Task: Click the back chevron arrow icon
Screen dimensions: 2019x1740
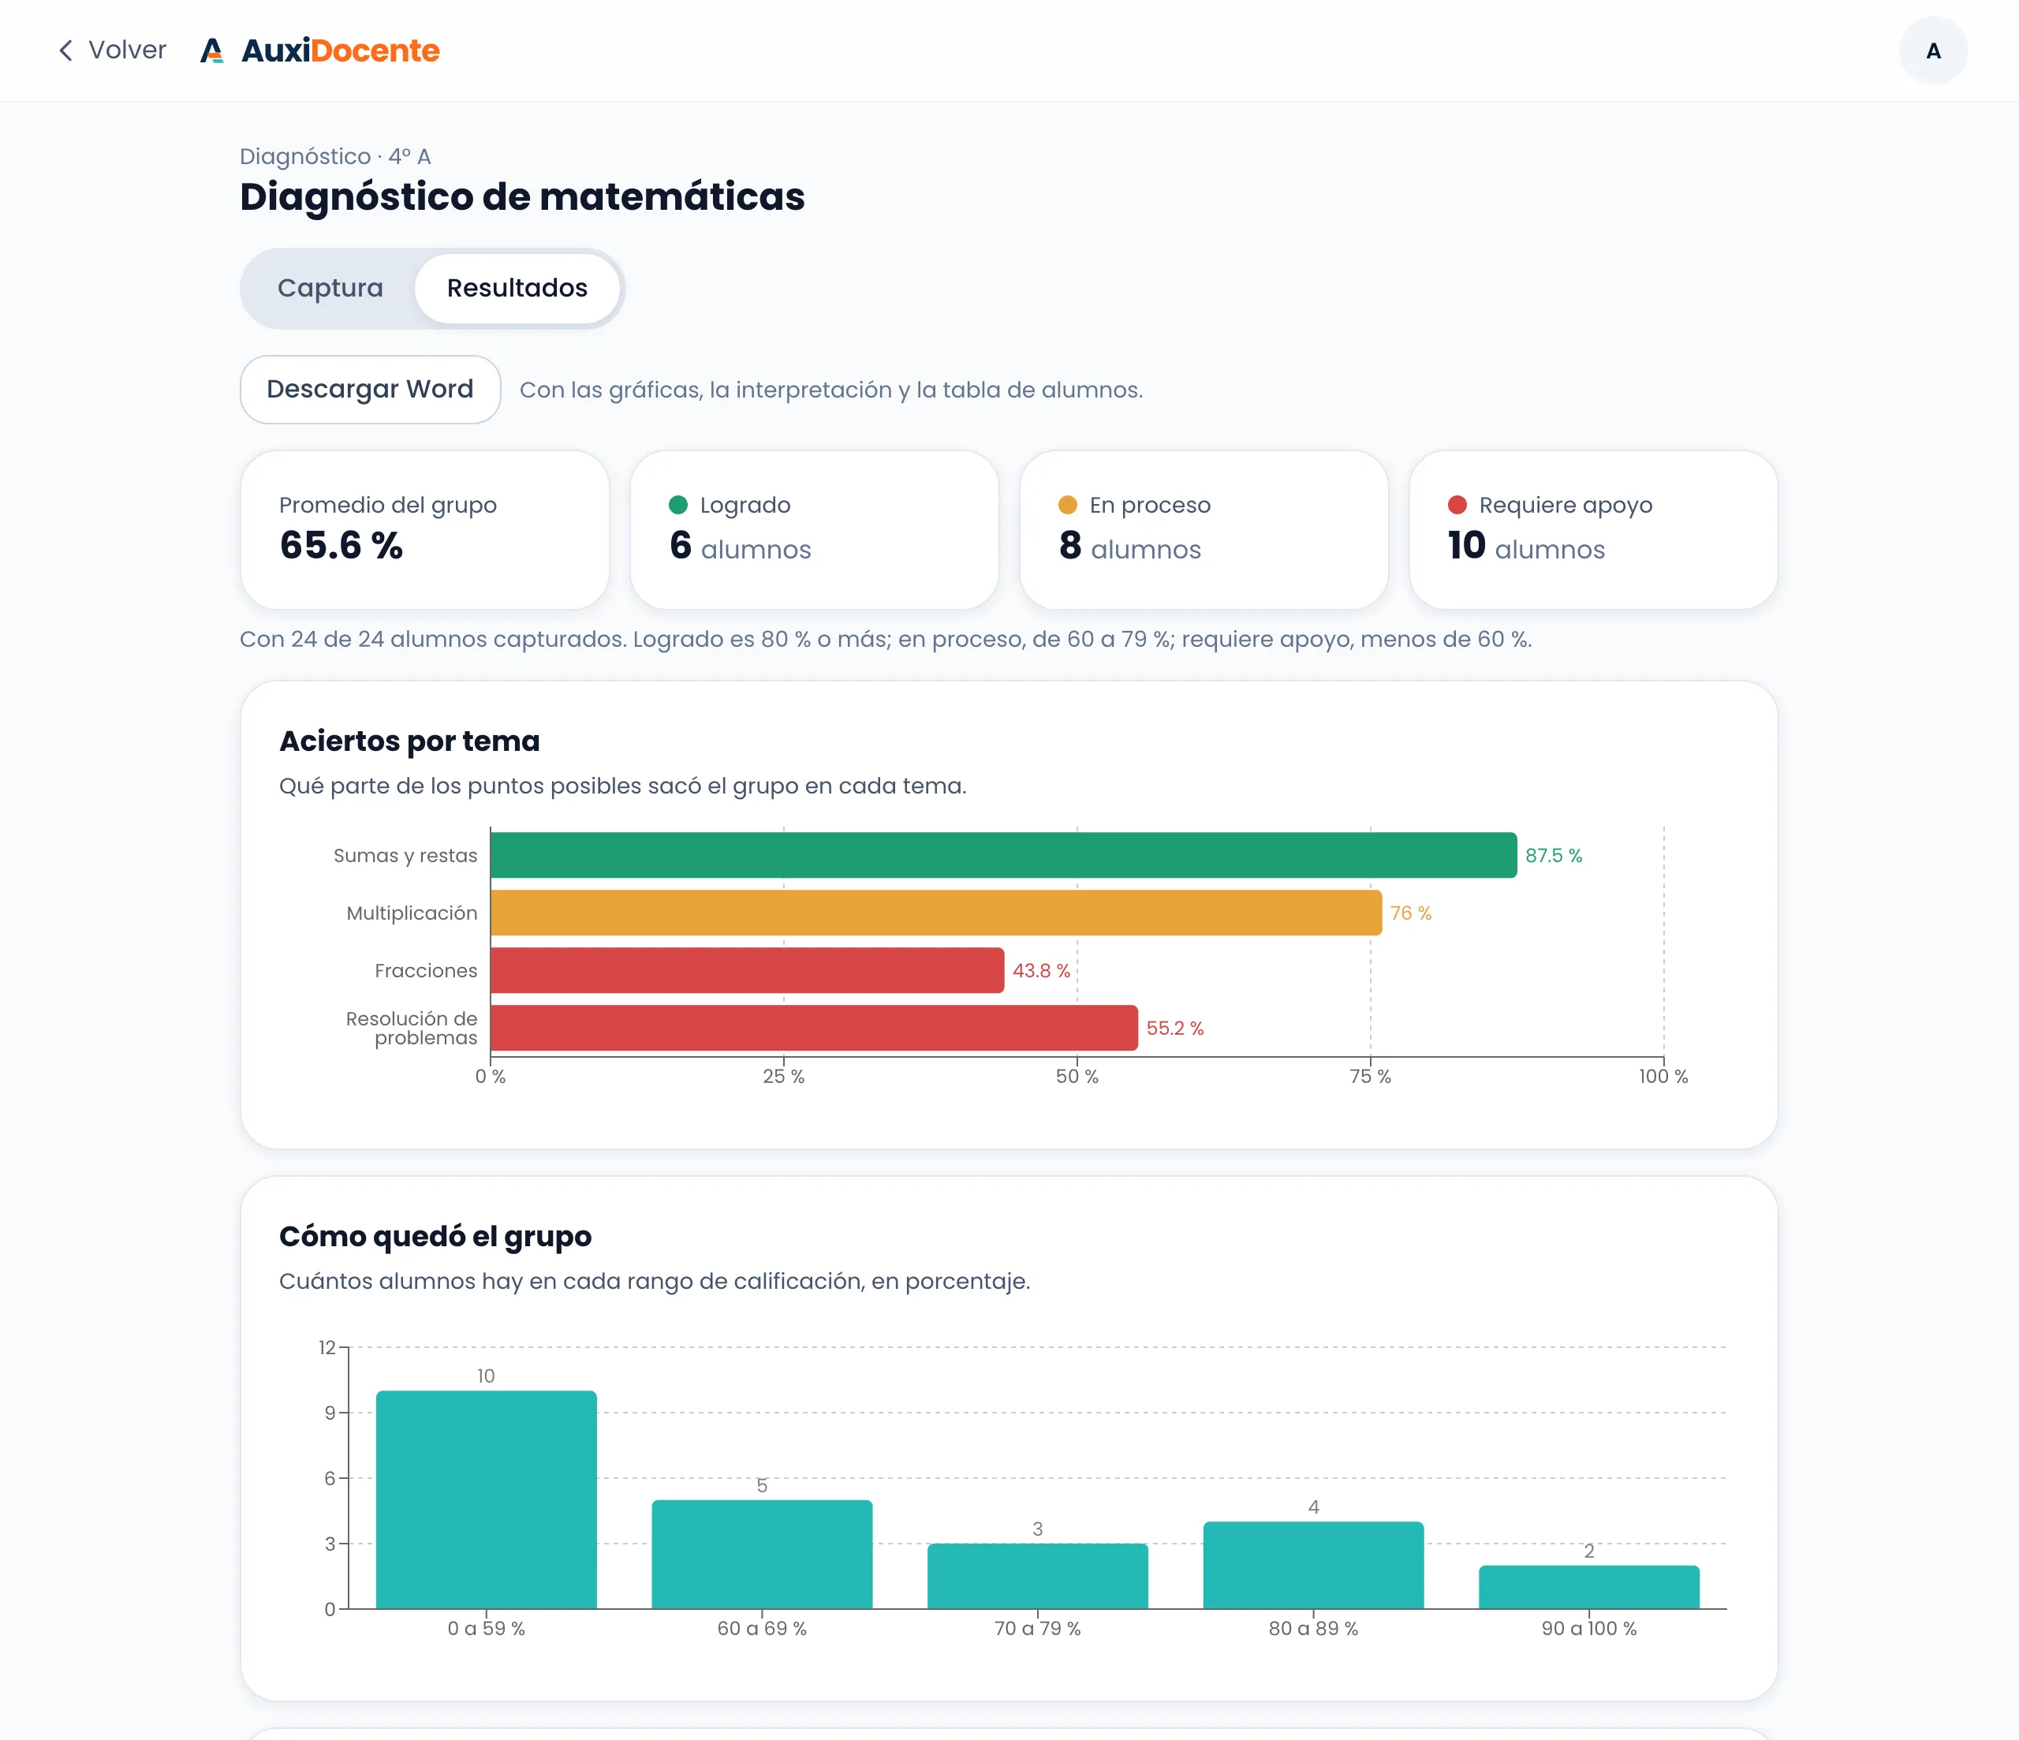Action: pyautogui.click(x=65, y=50)
